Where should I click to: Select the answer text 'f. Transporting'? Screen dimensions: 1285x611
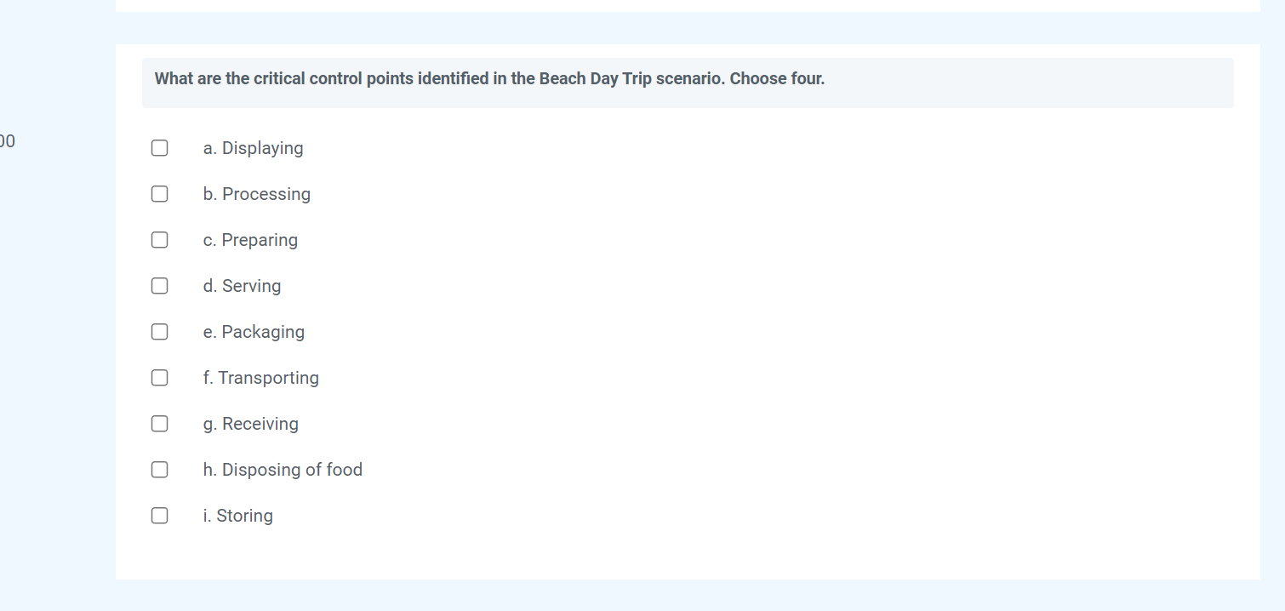pyautogui.click(x=260, y=377)
